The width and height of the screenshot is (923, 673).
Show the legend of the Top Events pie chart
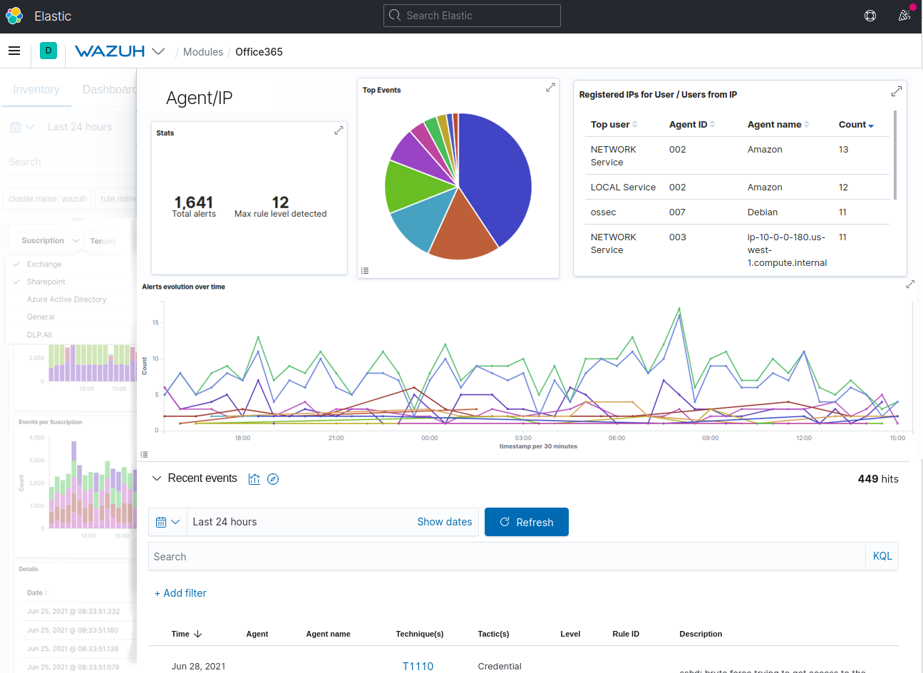pos(365,270)
